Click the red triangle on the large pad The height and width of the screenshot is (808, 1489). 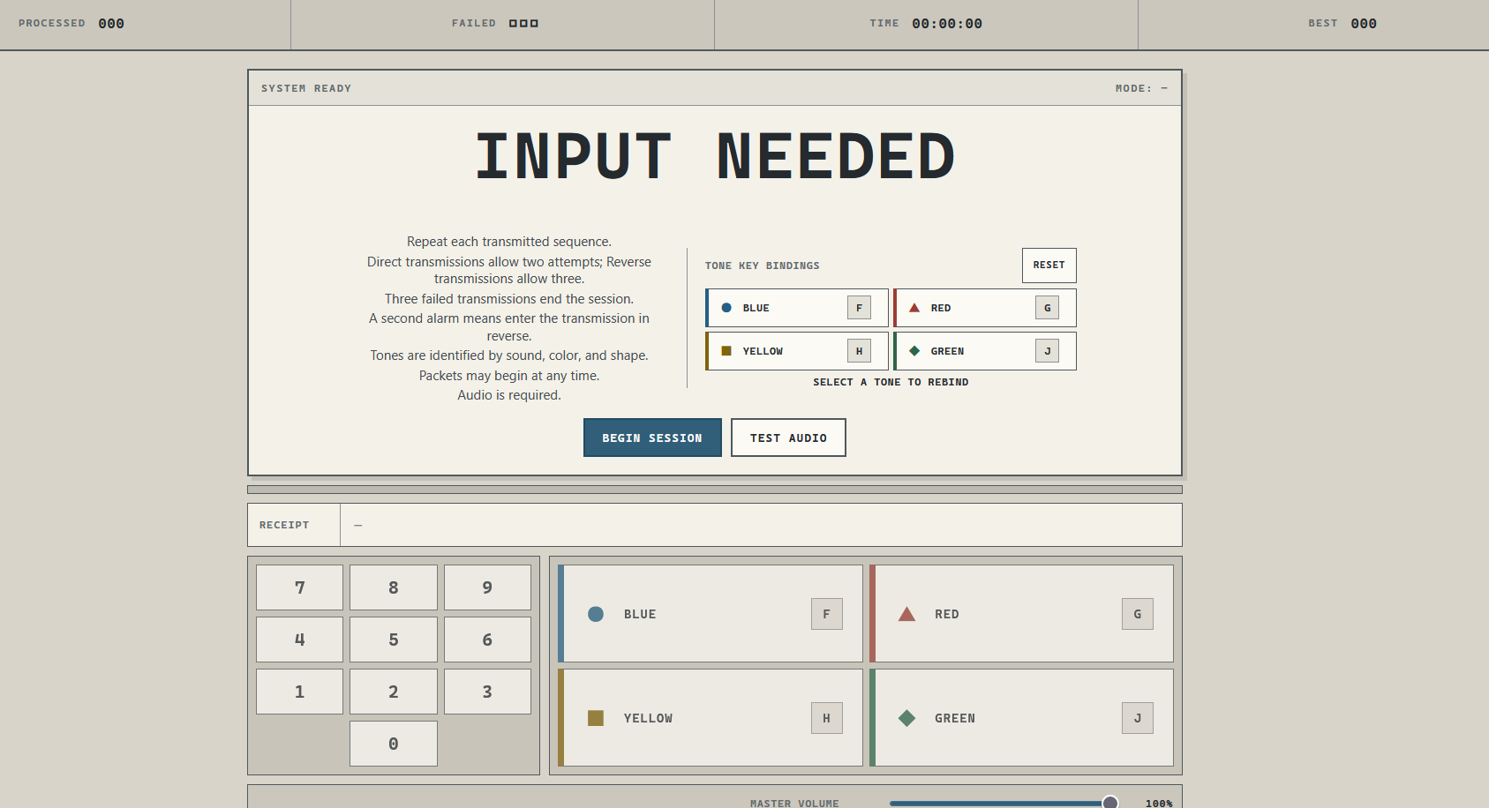(906, 614)
